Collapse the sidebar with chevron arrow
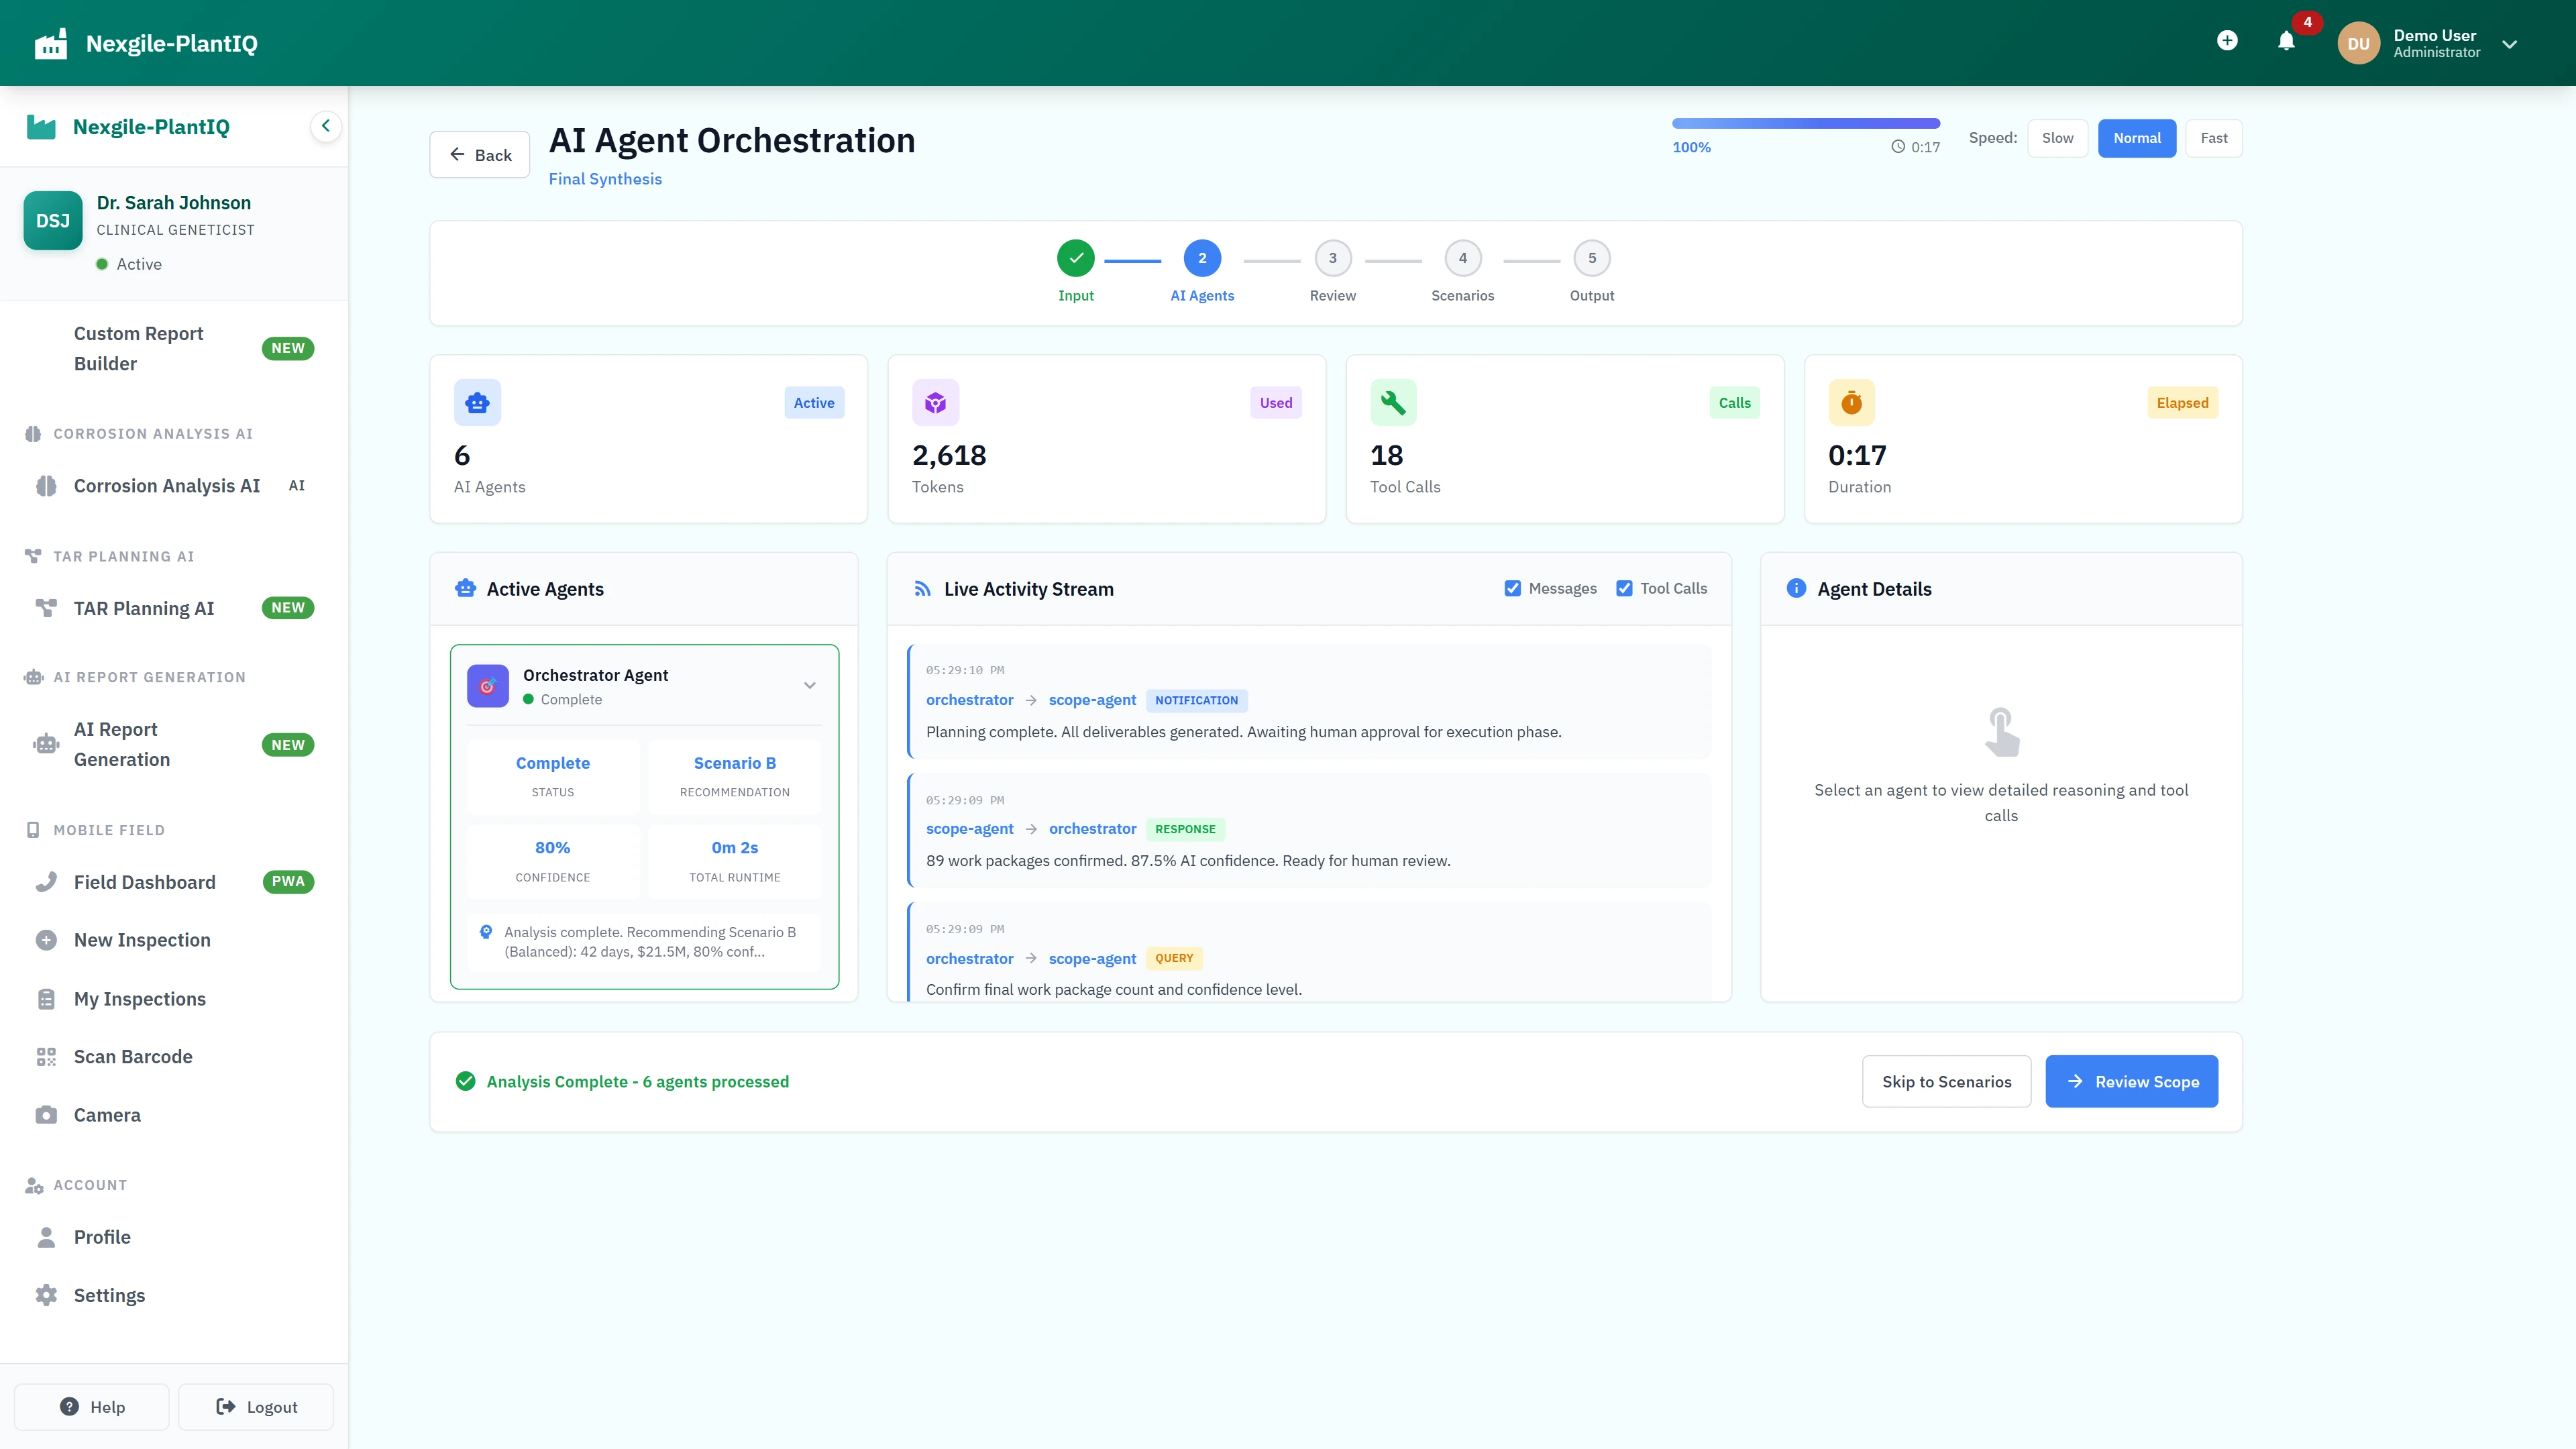 click(x=325, y=126)
